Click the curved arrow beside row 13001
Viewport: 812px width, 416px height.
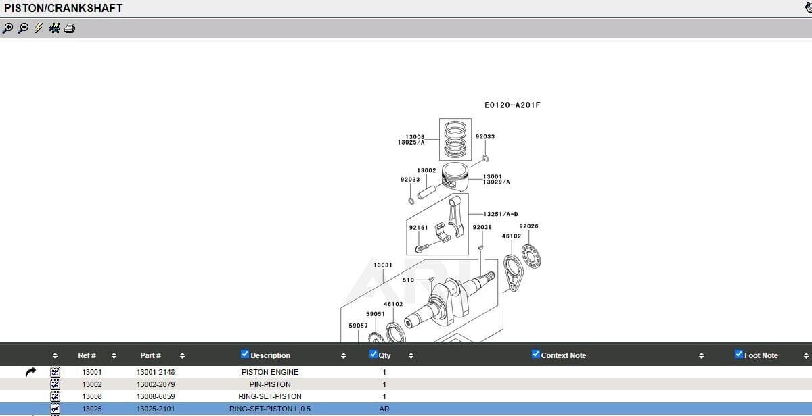[30, 372]
